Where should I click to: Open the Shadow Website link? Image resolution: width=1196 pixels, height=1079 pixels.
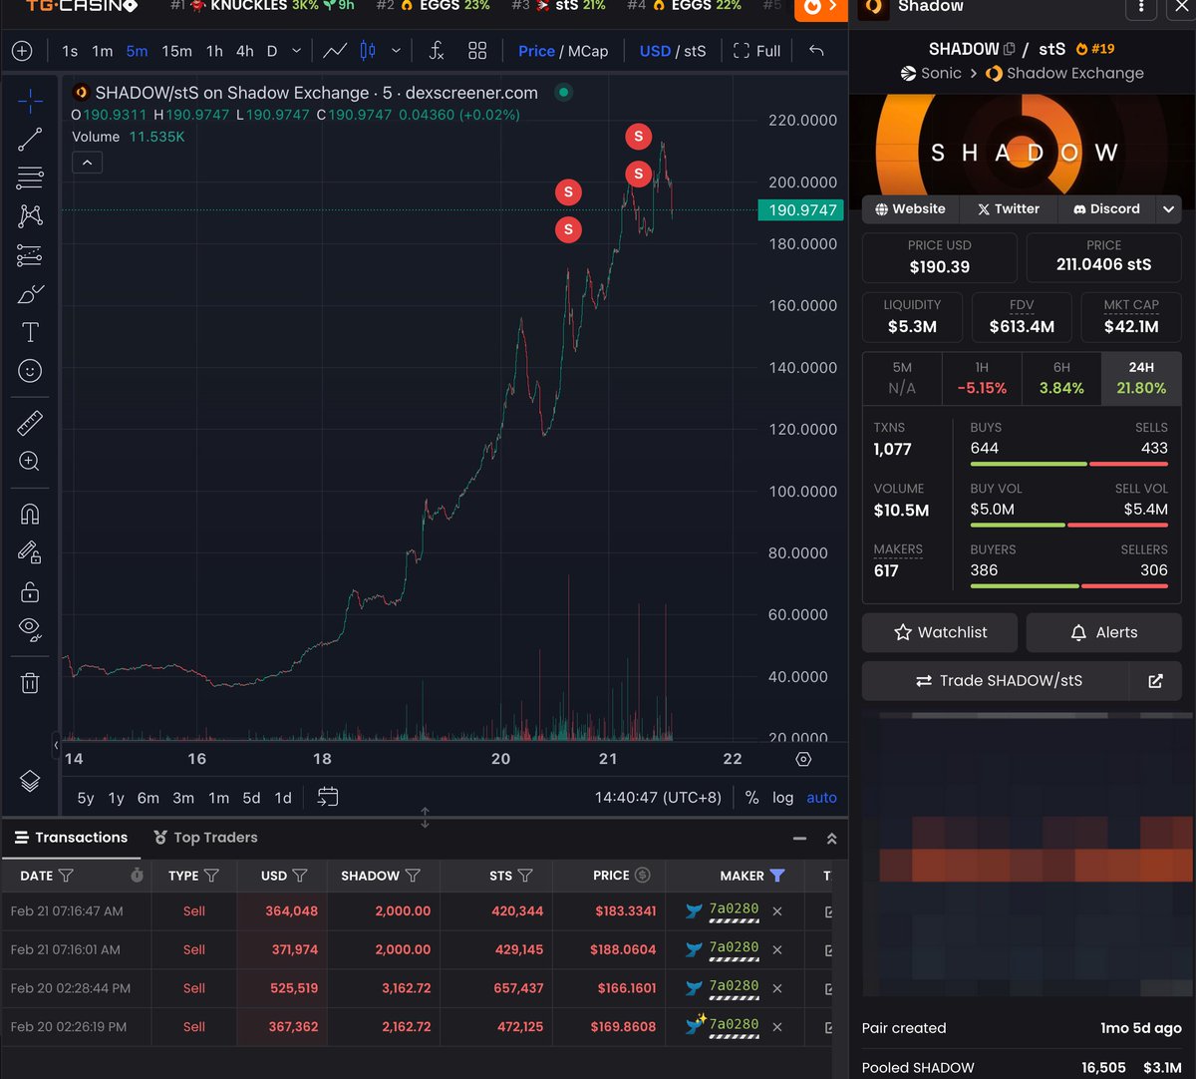tap(910, 209)
